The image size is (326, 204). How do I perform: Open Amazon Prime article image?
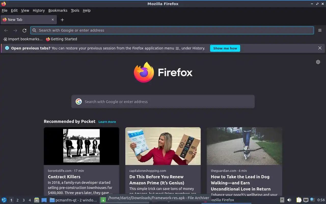(163, 146)
